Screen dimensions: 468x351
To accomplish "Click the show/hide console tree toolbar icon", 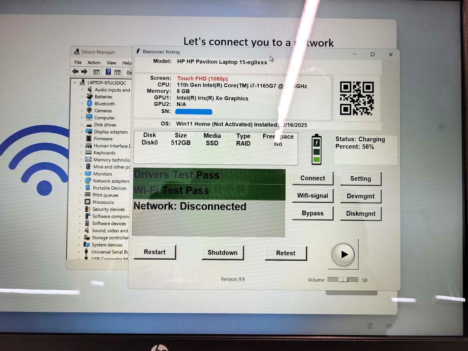I will click(96, 72).
